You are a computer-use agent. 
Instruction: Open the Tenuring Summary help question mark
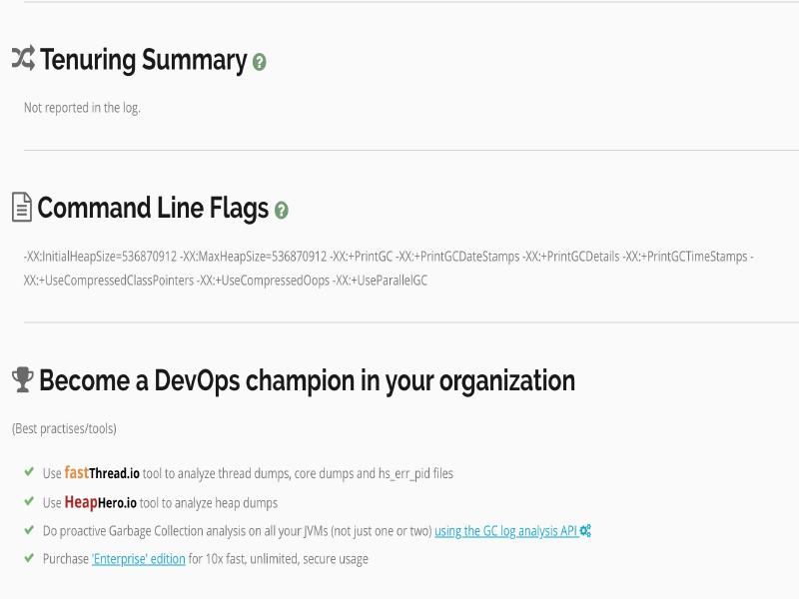pyautogui.click(x=260, y=62)
